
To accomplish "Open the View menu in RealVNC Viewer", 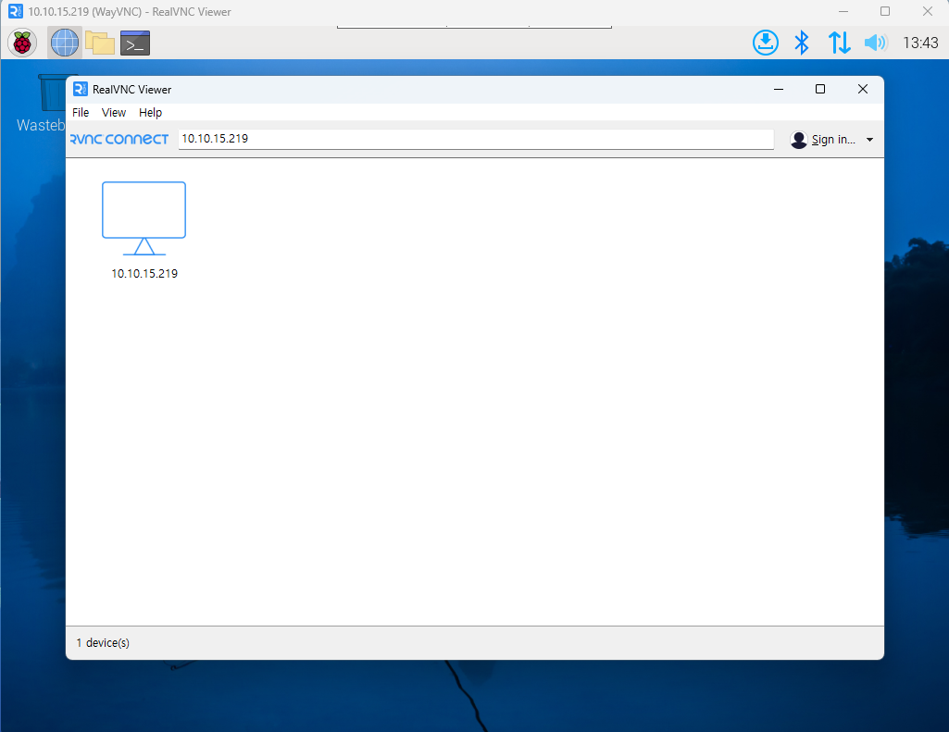I will coord(114,113).
